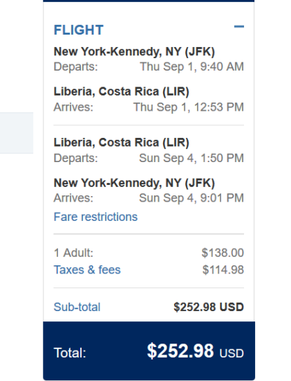Screen dimensions: 291x381
Task: Select the outbound Liberia, Costa Rica arrival heading
Action: [121, 92]
